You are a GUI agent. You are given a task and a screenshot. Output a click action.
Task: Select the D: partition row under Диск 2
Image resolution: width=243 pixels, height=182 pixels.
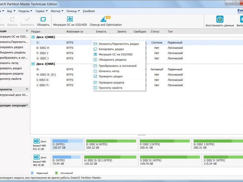click(137, 69)
